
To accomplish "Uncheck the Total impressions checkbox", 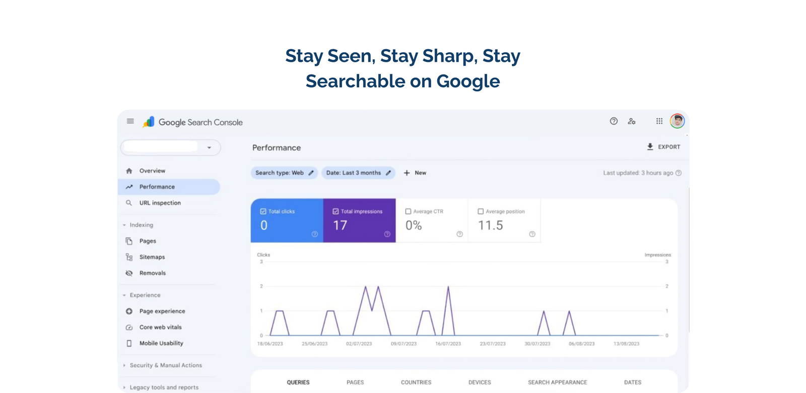I will 335,212.
